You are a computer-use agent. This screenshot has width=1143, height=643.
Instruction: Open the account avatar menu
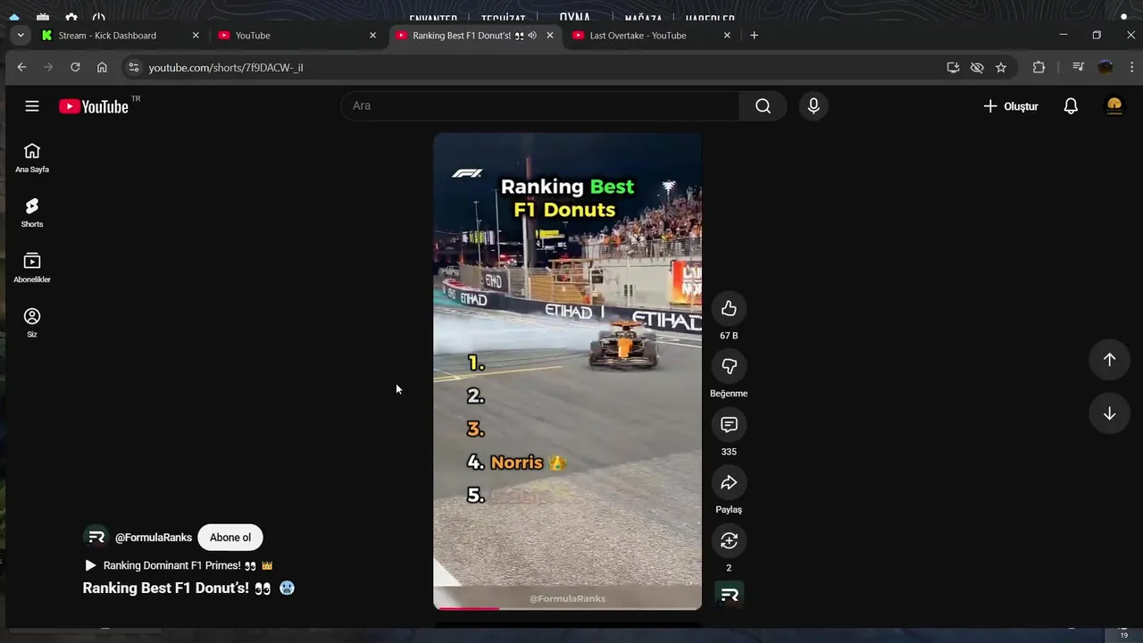1114,106
